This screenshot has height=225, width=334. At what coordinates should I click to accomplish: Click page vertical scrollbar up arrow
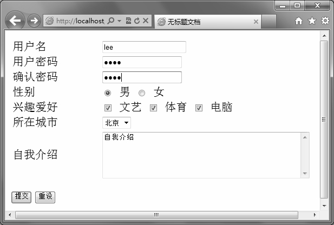coord(324,36)
